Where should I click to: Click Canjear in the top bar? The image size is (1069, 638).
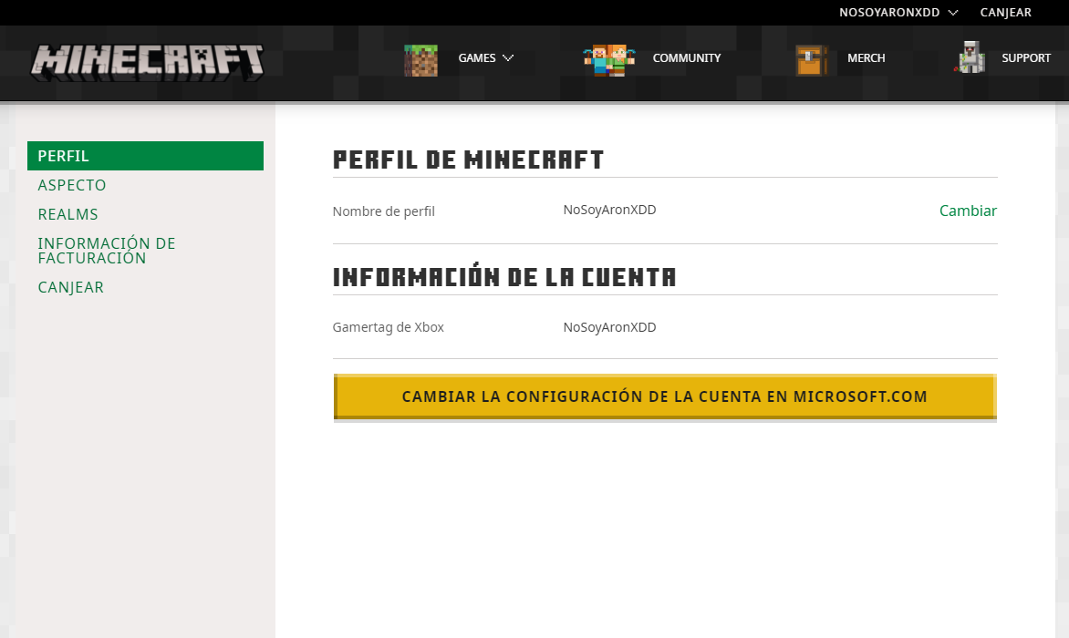pos(1005,12)
